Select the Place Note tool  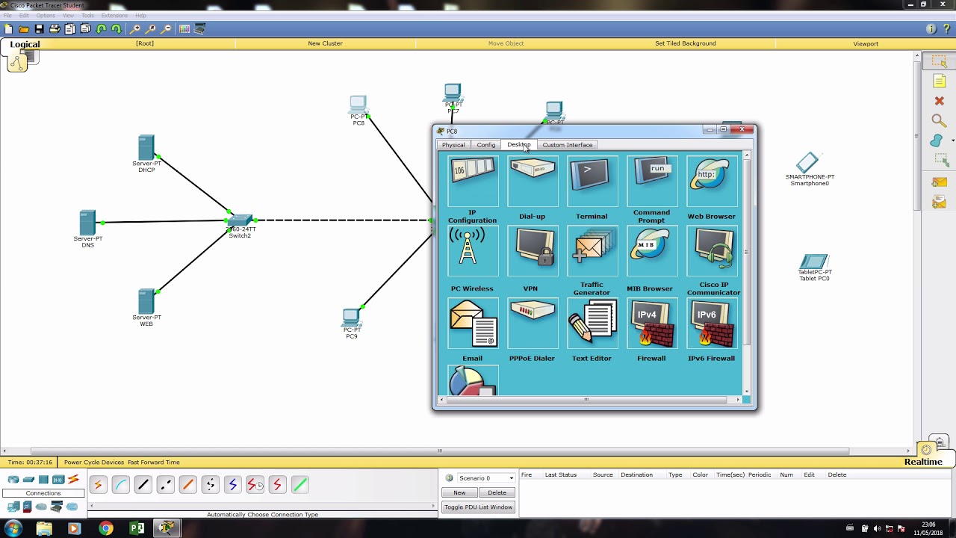pos(939,81)
